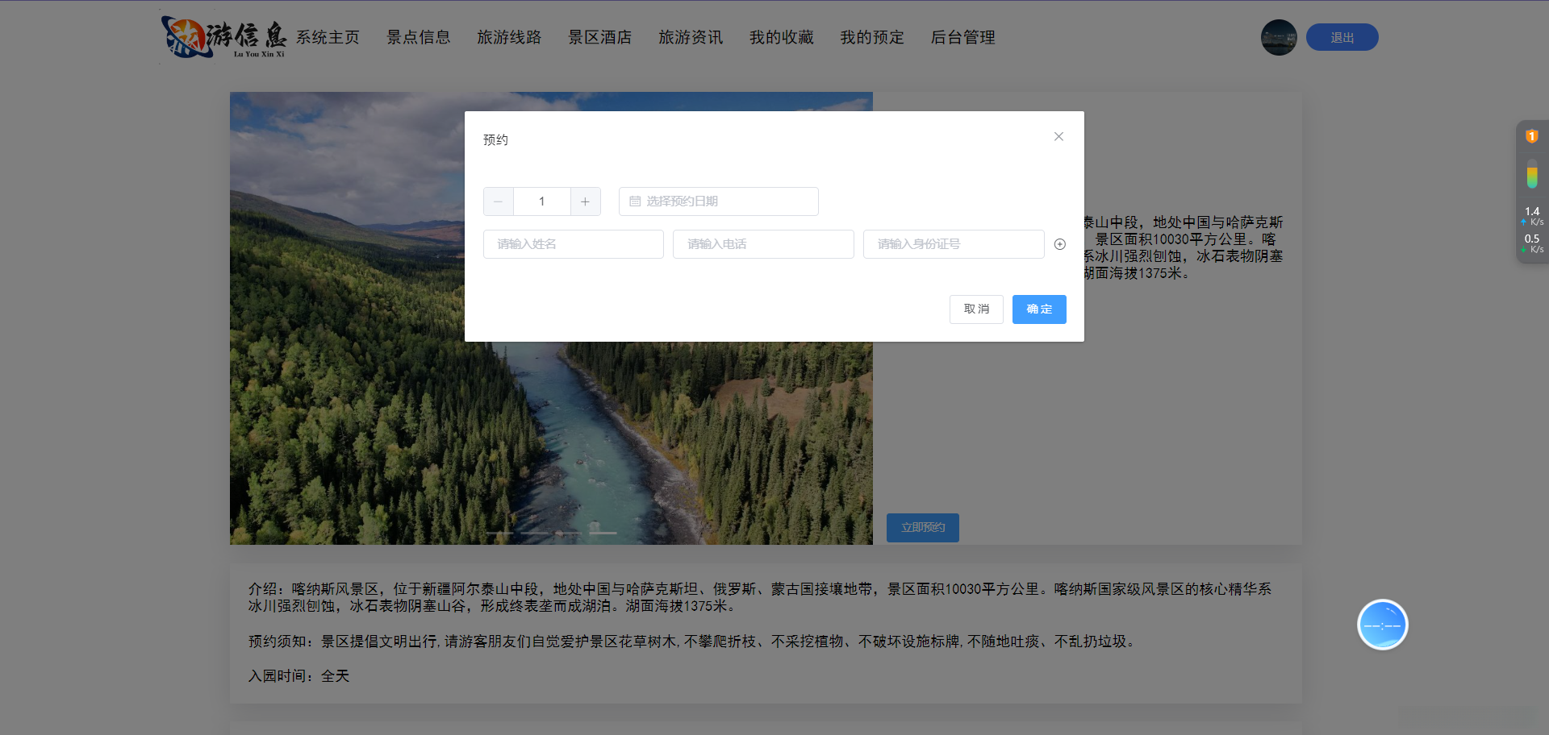The image size is (1549, 735).
Task: Open 旅游线路 navigation item
Action: pos(509,37)
